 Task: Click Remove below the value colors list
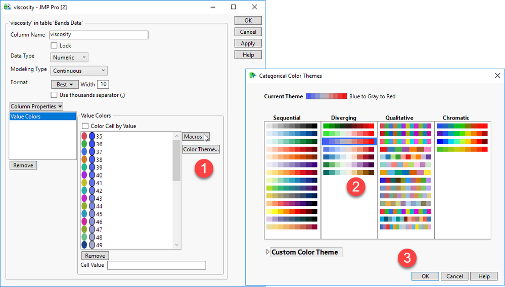[95, 256]
